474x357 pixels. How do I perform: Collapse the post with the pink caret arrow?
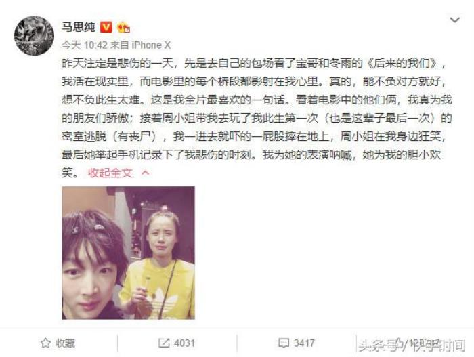coord(146,173)
